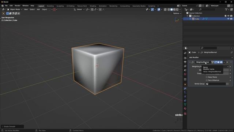Open the viewport View menu
The height and width of the screenshot is (132, 234).
click(26, 10)
